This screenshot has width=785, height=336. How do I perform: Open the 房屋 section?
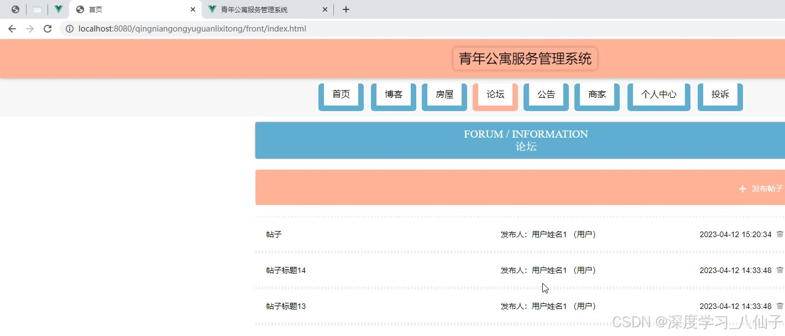[x=444, y=94]
